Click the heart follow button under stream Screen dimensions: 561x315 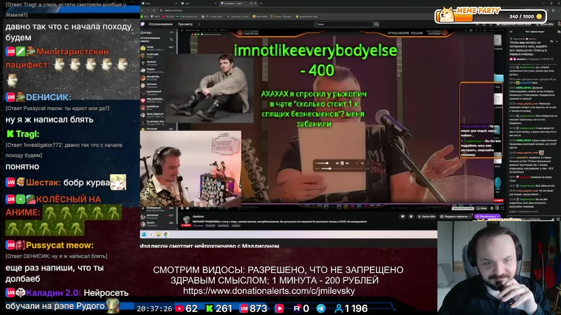[x=403, y=217]
